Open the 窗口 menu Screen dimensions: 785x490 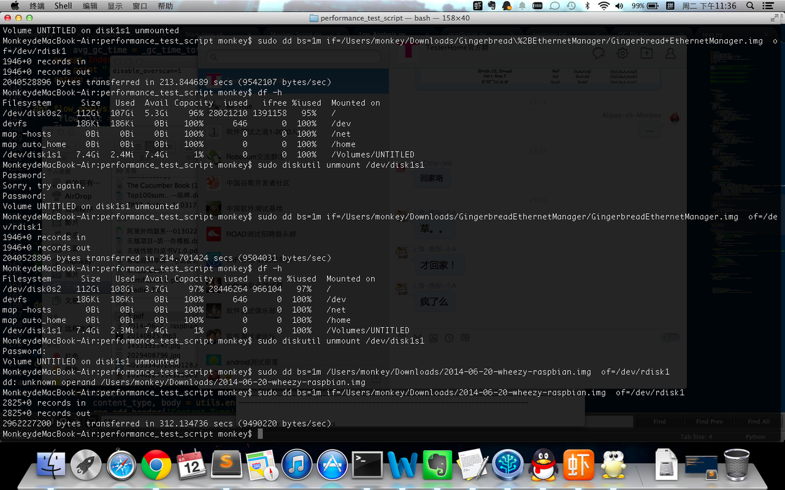tap(140, 6)
